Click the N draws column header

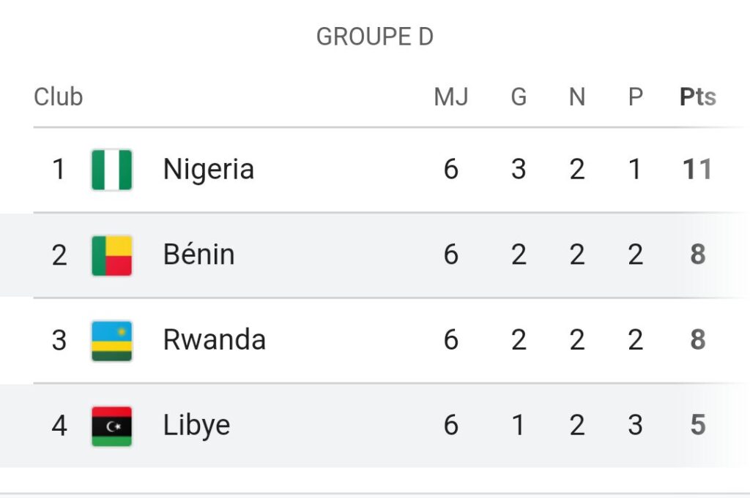click(577, 97)
